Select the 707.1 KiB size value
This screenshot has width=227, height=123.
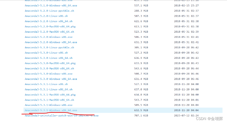click(141, 116)
